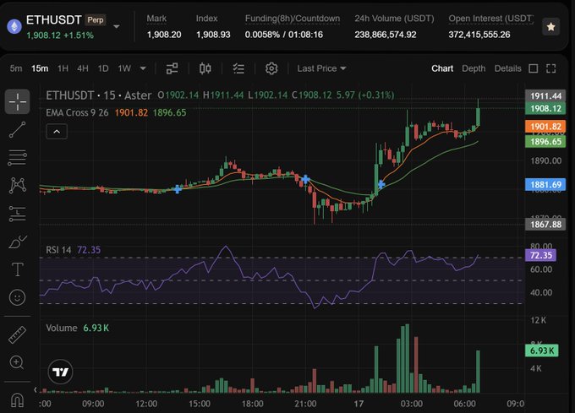Viewport: 575px width, 413px height.
Task: Click the 21:00 time axis label
Action: point(305,404)
